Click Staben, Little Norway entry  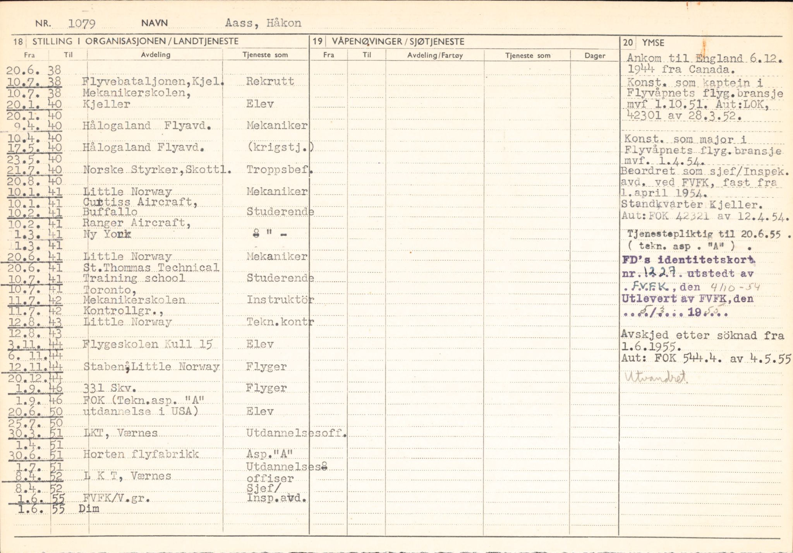click(151, 367)
